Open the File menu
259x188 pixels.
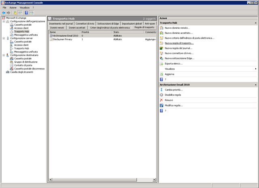[x=4, y=8]
